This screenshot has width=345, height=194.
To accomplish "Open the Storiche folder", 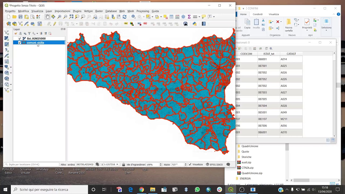I will click(x=246, y=157).
